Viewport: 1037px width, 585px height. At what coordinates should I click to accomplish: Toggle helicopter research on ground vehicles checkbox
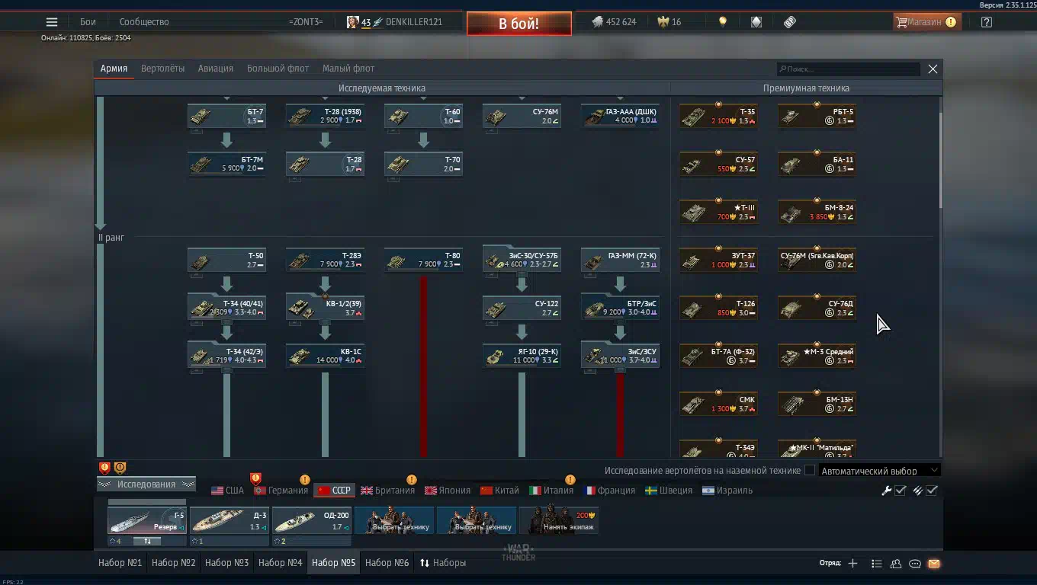coord(810,471)
